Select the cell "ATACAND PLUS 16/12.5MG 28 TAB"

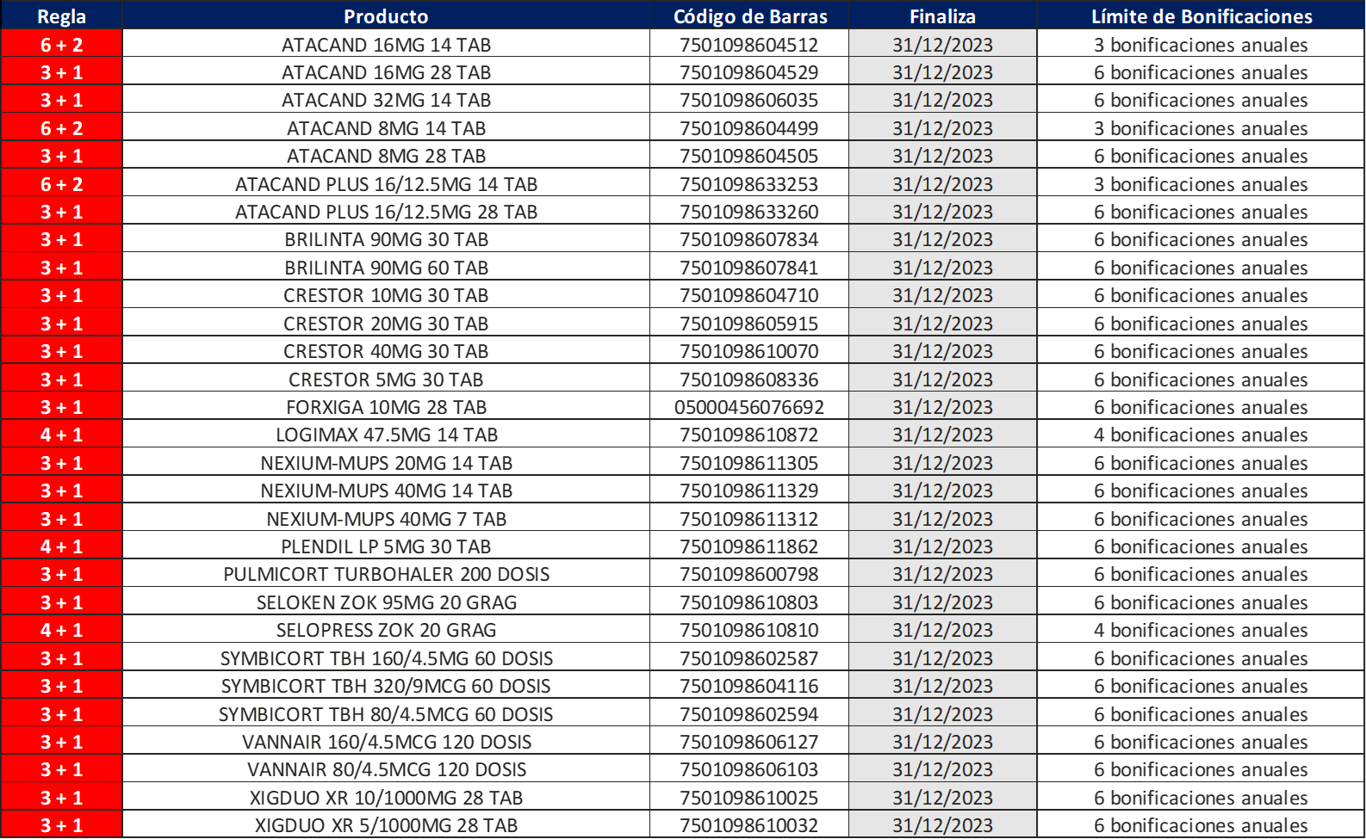click(386, 212)
